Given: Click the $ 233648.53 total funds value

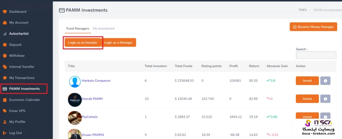Looking at the screenshot, I should tap(184, 81).
